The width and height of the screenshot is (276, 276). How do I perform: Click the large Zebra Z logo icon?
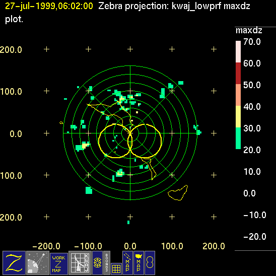(14, 263)
